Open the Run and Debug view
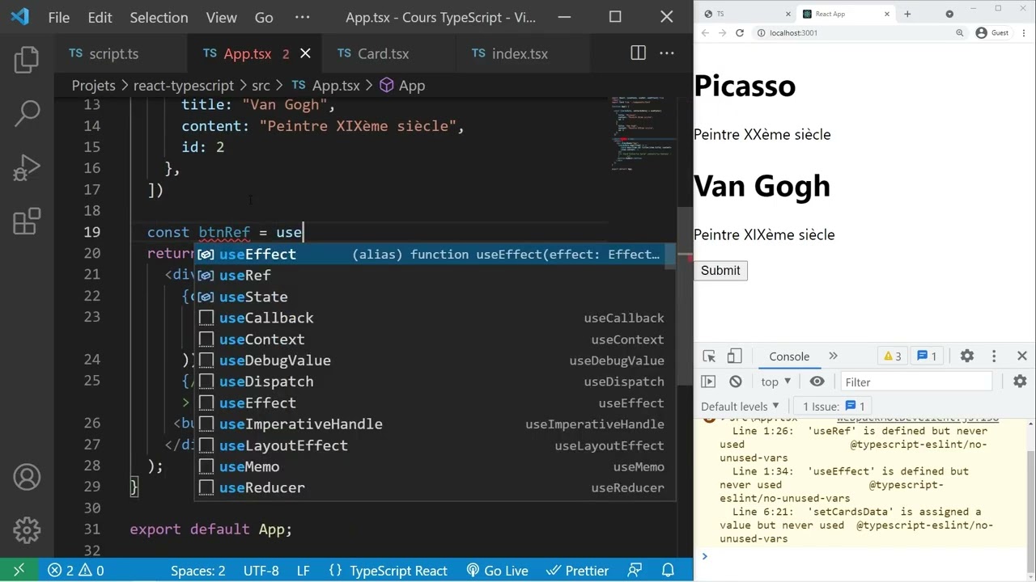The height and width of the screenshot is (582, 1036). tap(27, 167)
